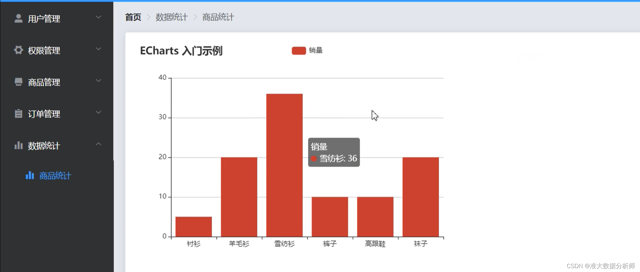
Task: Toggle the 销量 legend red swatch
Action: 299,51
